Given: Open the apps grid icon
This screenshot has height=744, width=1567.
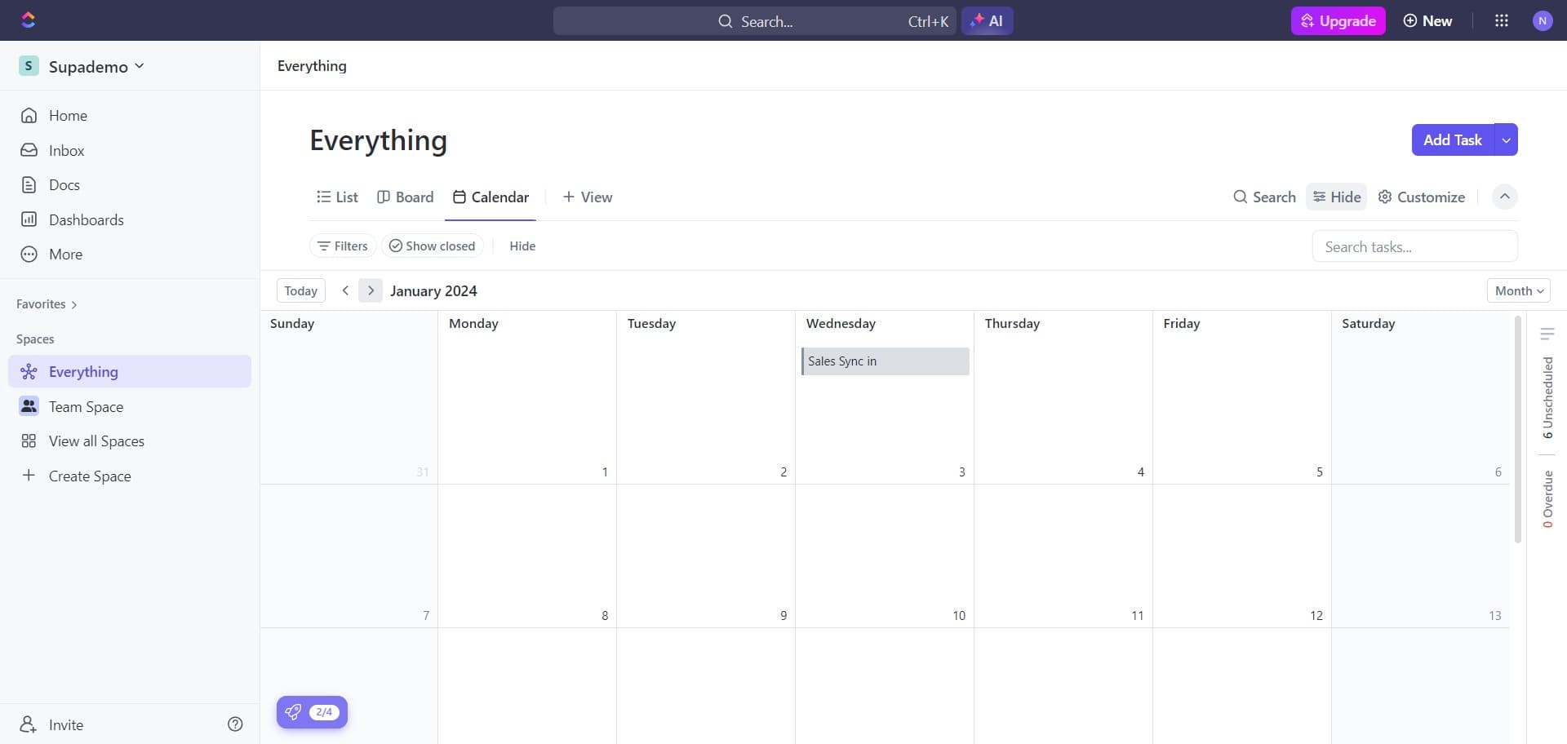Looking at the screenshot, I should pos(1501,21).
